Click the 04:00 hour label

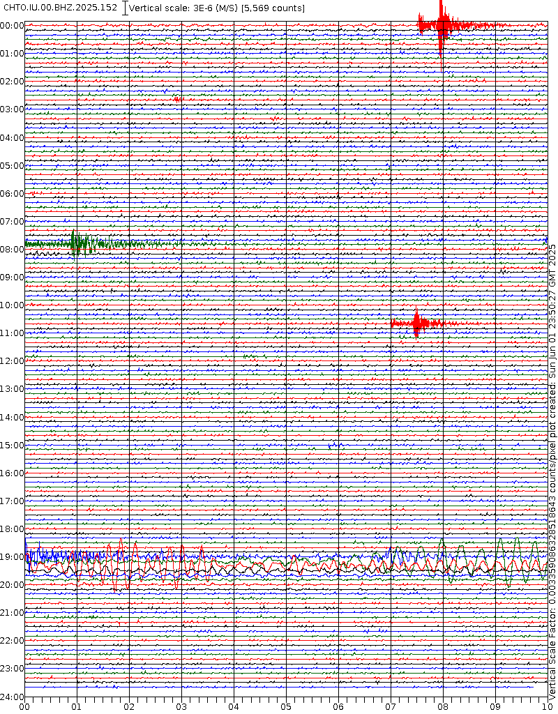click(12, 137)
